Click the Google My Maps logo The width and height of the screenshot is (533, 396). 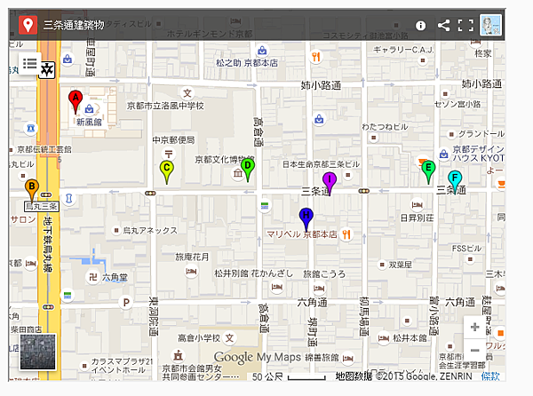(x=258, y=357)
